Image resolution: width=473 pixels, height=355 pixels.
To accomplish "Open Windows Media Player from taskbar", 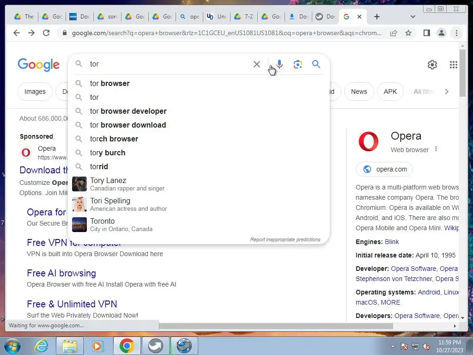I will [97, 346].
